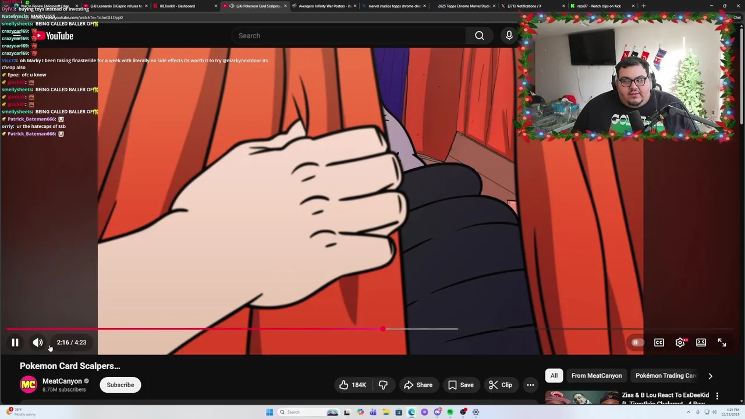The width and height of the screenshot is (745, 419).
Task: Dislike the video
Action: pyautogui.click(x=383, y=385)
